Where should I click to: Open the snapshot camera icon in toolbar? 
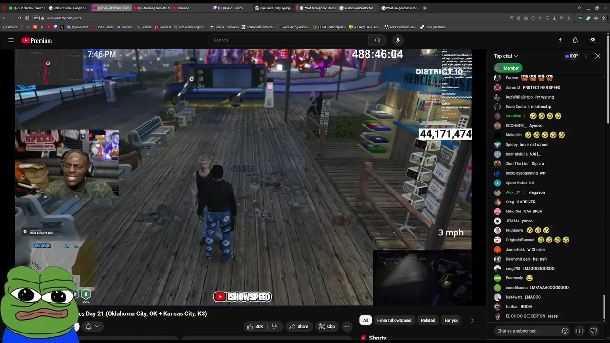pyautogui.click(x=526, y=18)
